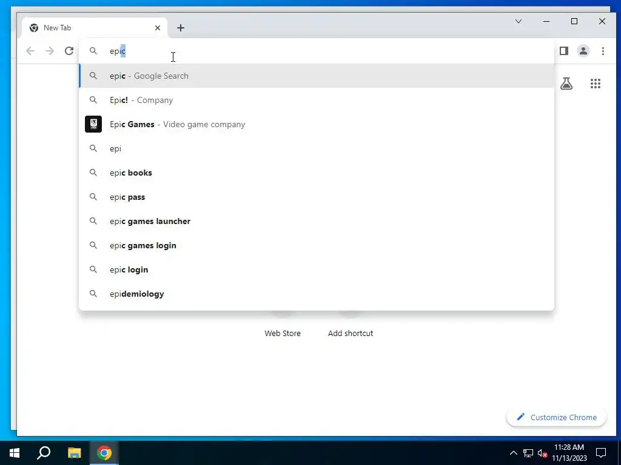The image size is (621, 465).
Task: Close the New Tab tab
Action: 158,28
